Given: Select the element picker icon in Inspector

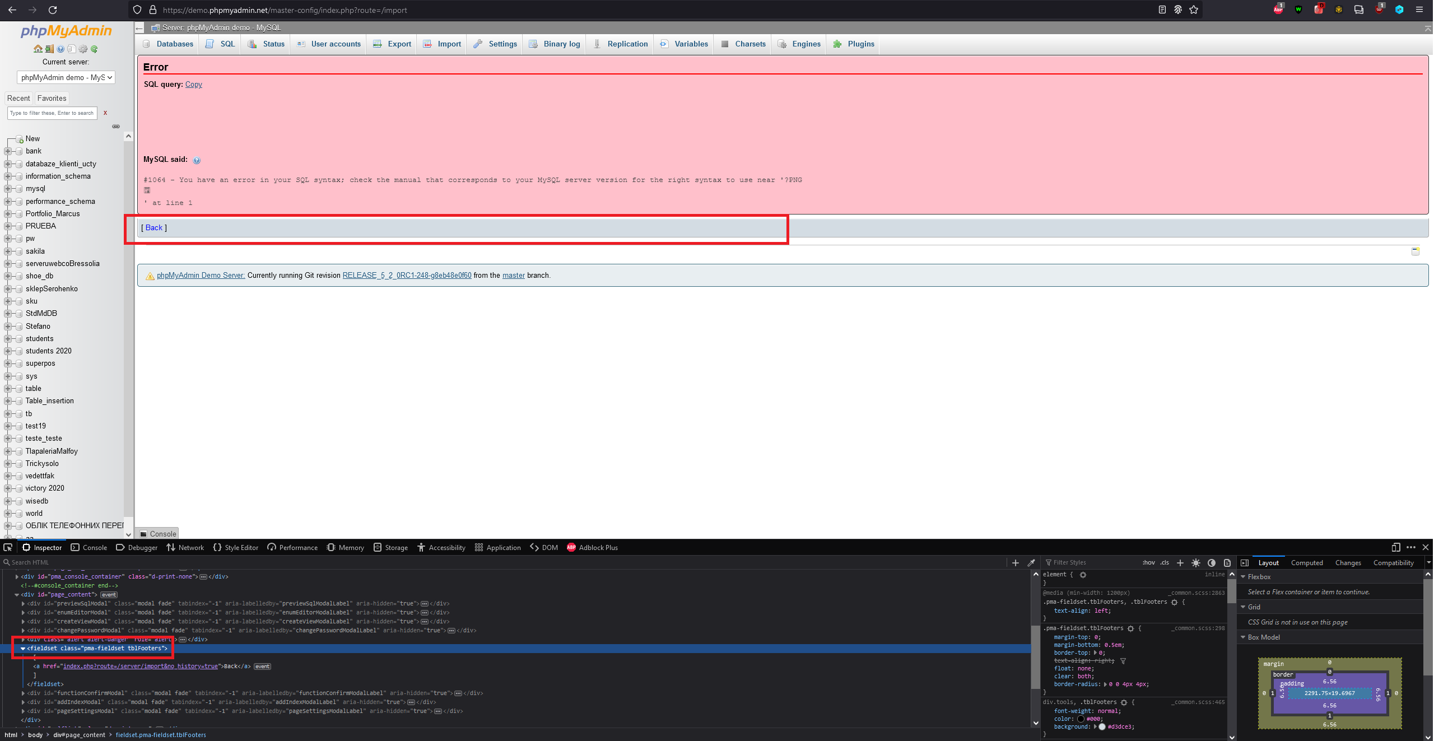Looking at the screenshot, I should point(8,547).
